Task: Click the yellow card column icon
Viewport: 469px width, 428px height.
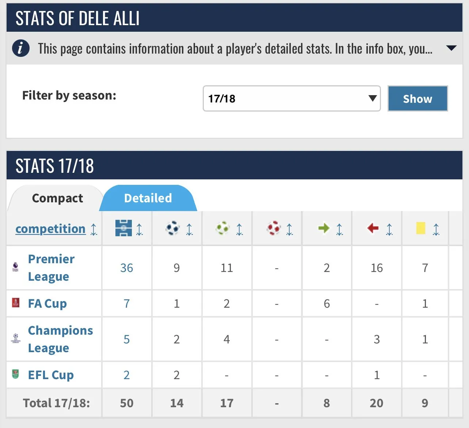Action: click(421, 228)
